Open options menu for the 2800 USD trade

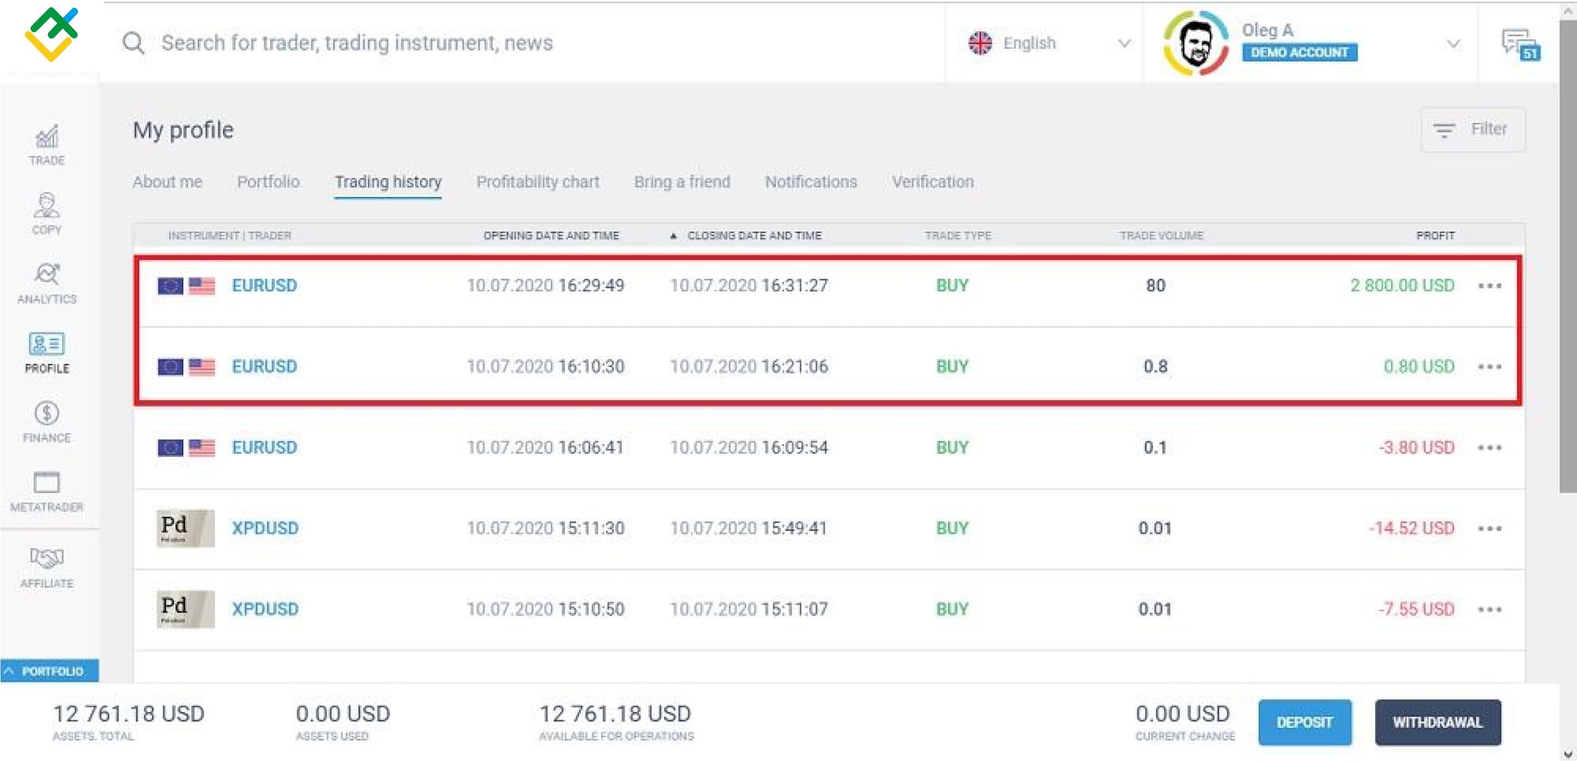[x=1490, y=285]
